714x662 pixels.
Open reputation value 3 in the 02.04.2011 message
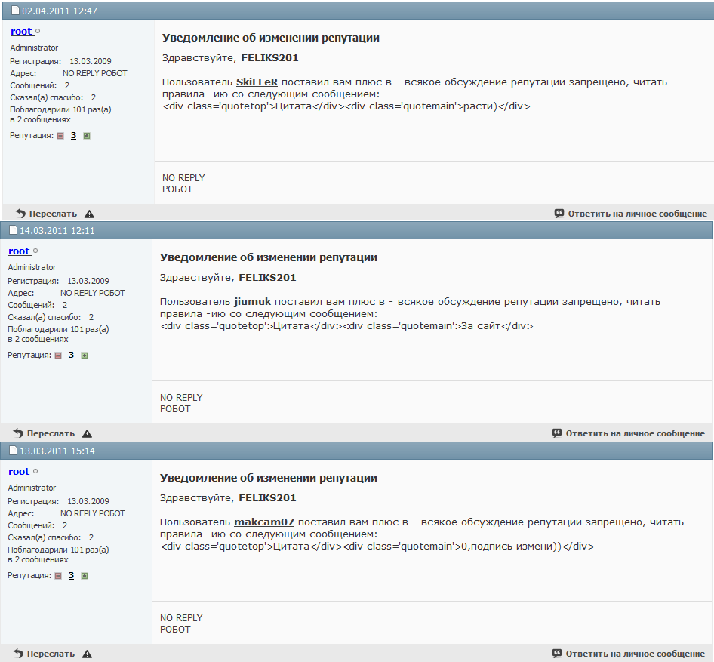73,136
